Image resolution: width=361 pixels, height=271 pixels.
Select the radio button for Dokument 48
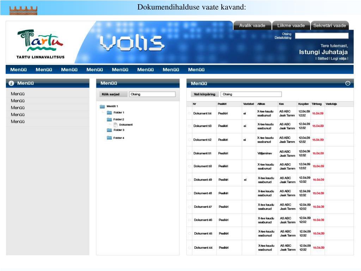(189, 193)
